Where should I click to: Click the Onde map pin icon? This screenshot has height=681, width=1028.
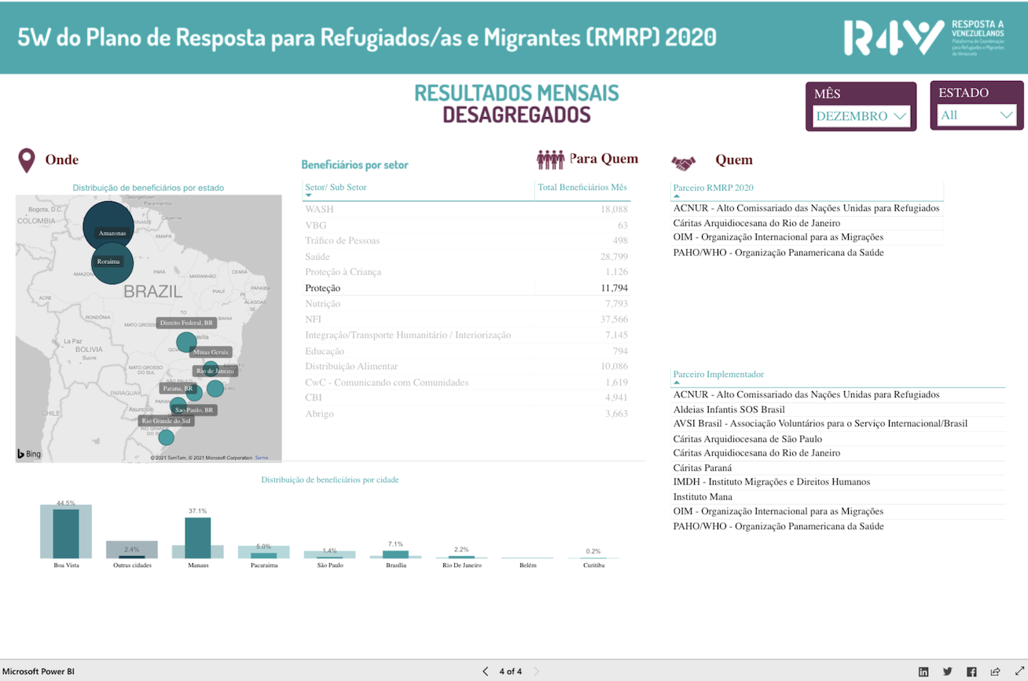click(x=27, y=160)
